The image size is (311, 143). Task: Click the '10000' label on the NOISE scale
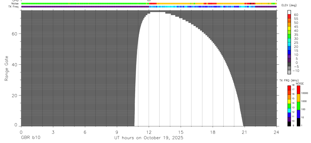[x=304, y=93]
